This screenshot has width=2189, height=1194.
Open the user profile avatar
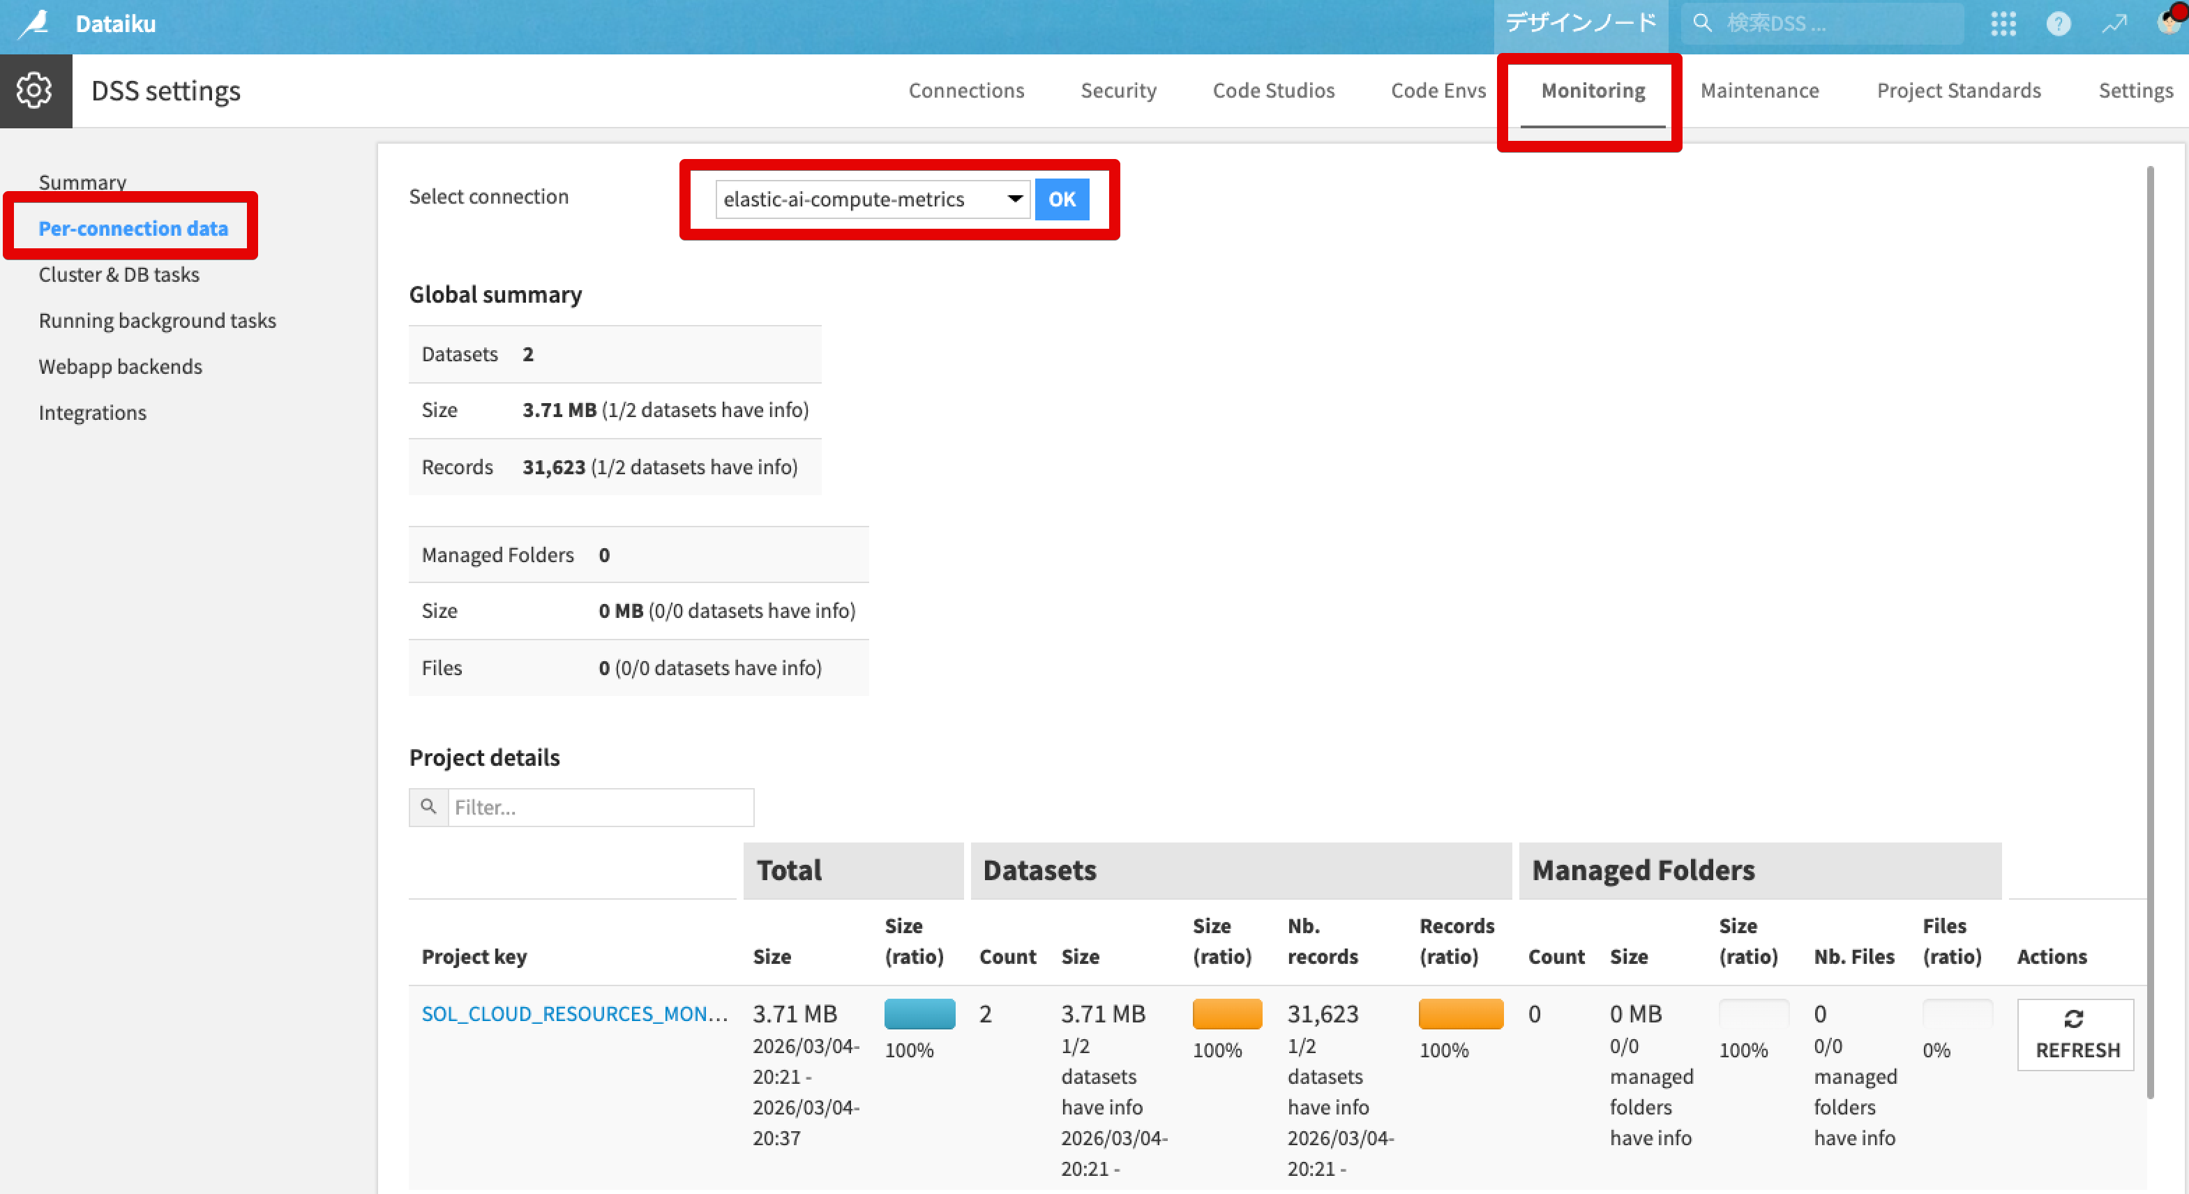pyautogui.click(x=2169, y=23)
